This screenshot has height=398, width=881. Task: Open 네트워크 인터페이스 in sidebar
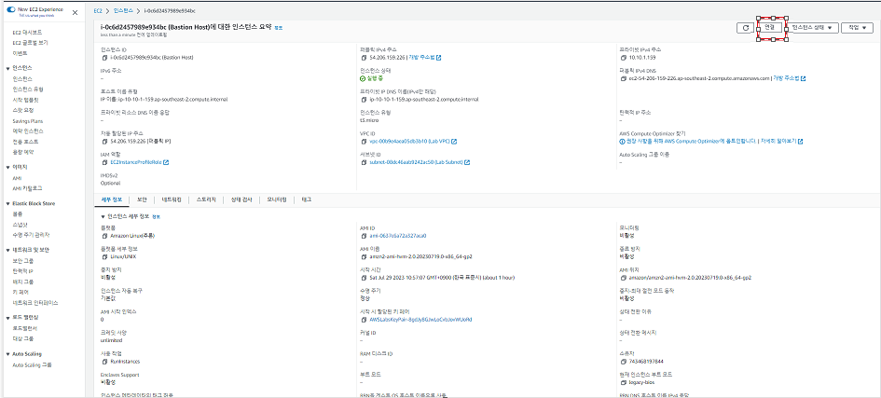tap(34, 303)
